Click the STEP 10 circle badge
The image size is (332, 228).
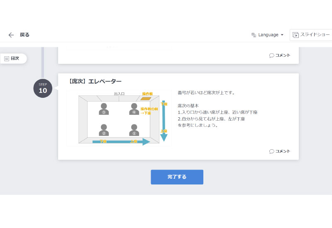[x=43, y=88]
